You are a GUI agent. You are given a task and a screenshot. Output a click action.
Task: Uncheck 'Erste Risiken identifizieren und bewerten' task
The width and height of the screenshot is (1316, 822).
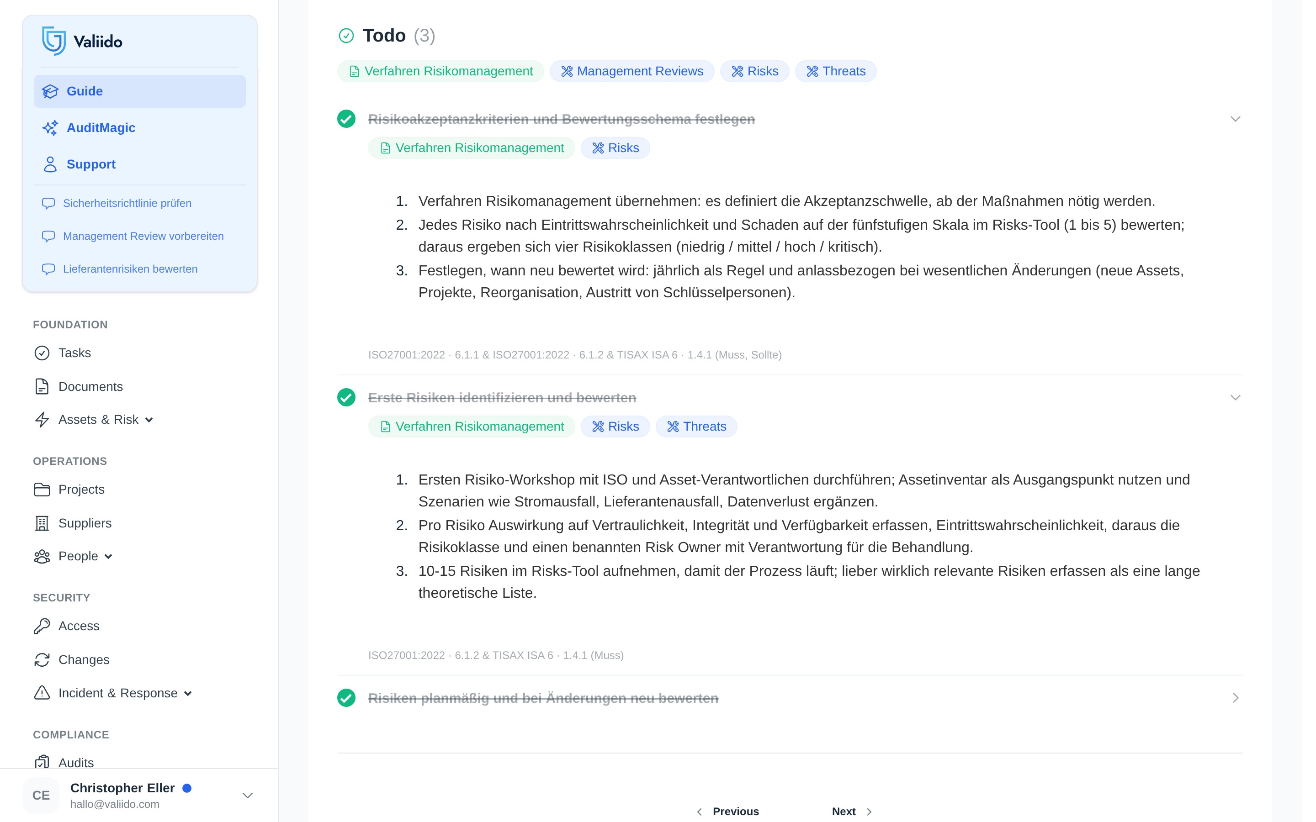346,397
